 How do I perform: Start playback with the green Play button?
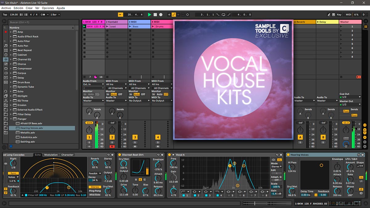[x=150, y=14]
